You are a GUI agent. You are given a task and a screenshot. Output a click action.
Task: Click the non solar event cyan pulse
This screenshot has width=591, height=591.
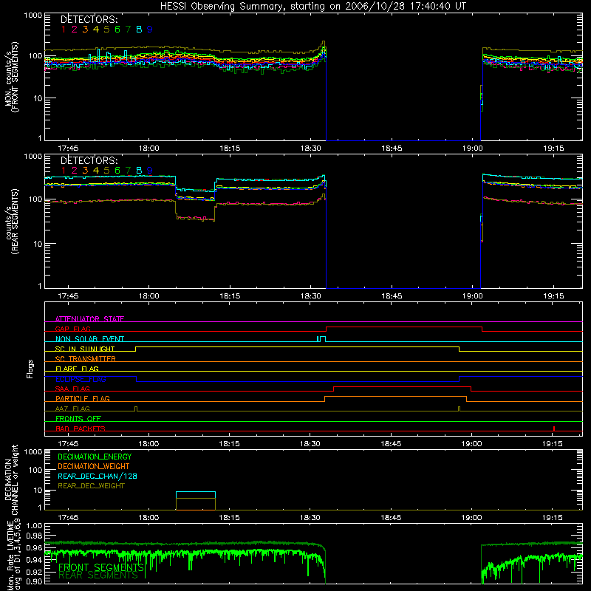(x=321, y=339)
